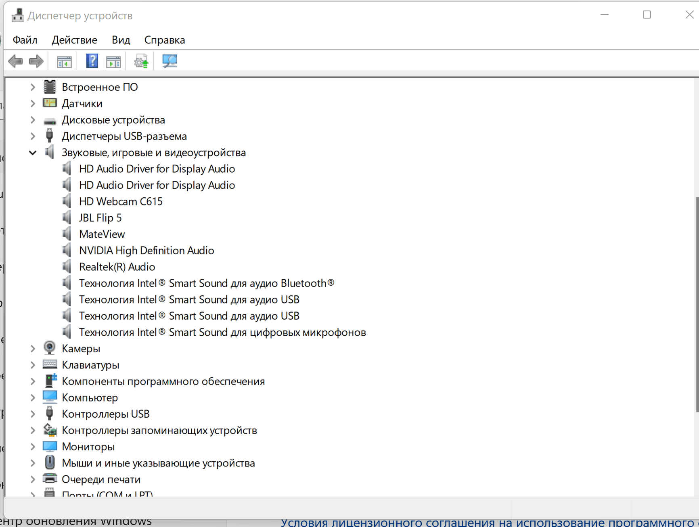Select the Realtek(R) Audio device
This screenshot has width=699, height=527.
[x=117, y=267]
